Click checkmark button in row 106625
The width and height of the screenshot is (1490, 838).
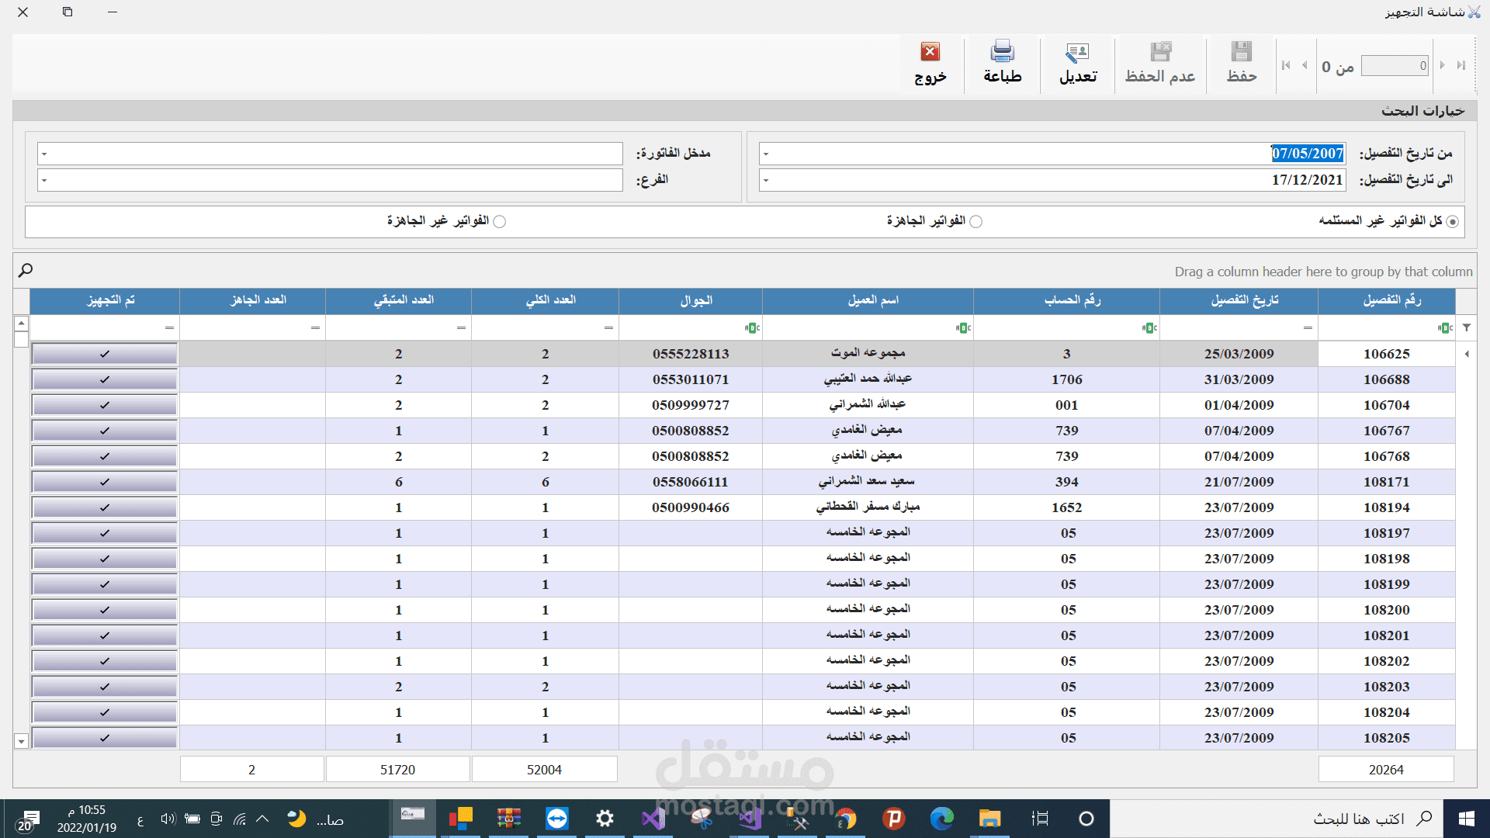click(x=105, y=354)
